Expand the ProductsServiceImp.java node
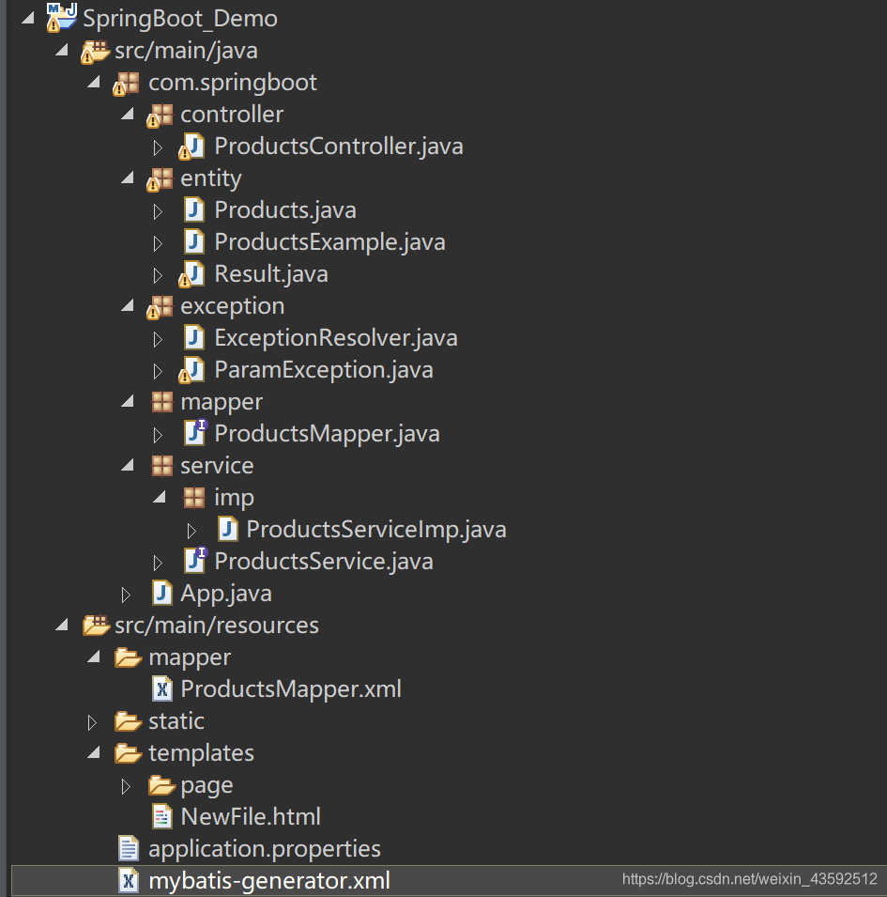The width and height of the screenshot is (887, 897). coord(191,532)
